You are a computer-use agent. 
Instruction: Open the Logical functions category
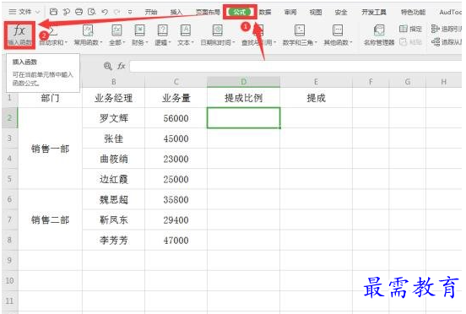pyautogui.click(x=163, y=35)
